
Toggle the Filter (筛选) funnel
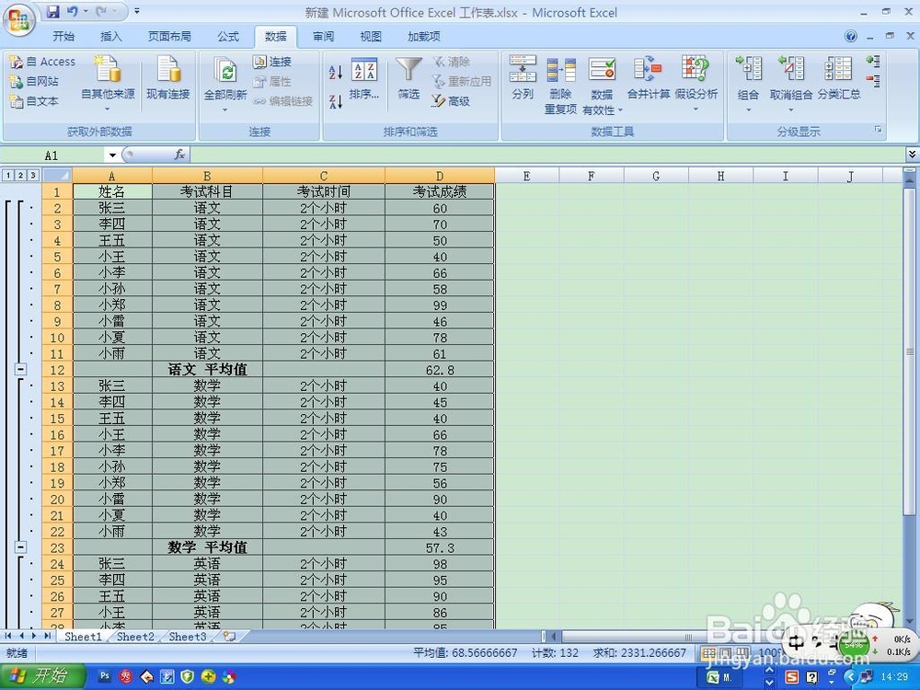pyautogui.click(x=408, y=78)
